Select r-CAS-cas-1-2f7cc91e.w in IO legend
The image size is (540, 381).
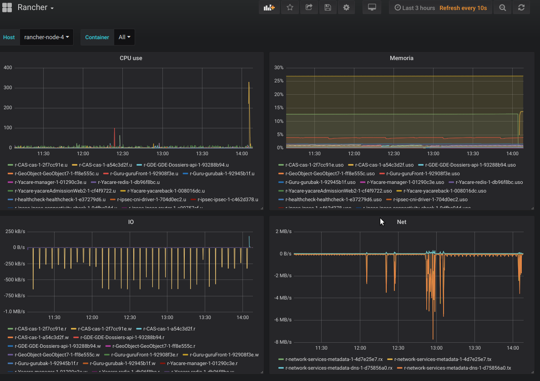105,329
